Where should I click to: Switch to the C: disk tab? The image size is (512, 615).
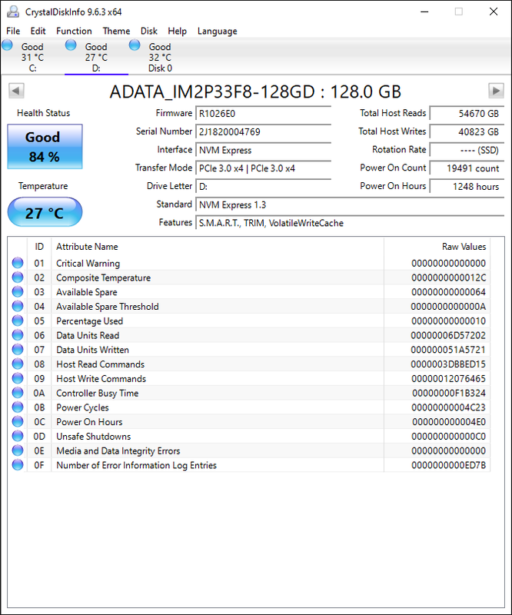click(32, 57)
